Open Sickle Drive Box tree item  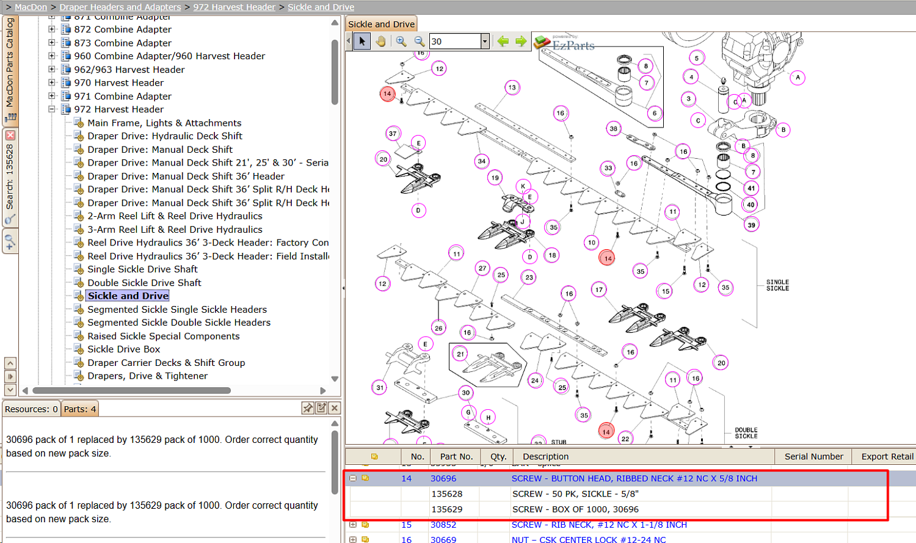[x=124, y=349]
